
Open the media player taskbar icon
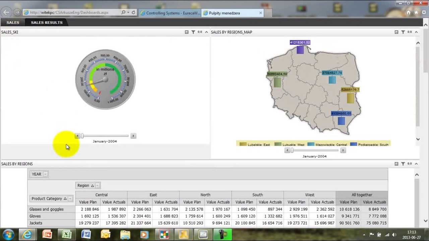[x=144, y=235]
